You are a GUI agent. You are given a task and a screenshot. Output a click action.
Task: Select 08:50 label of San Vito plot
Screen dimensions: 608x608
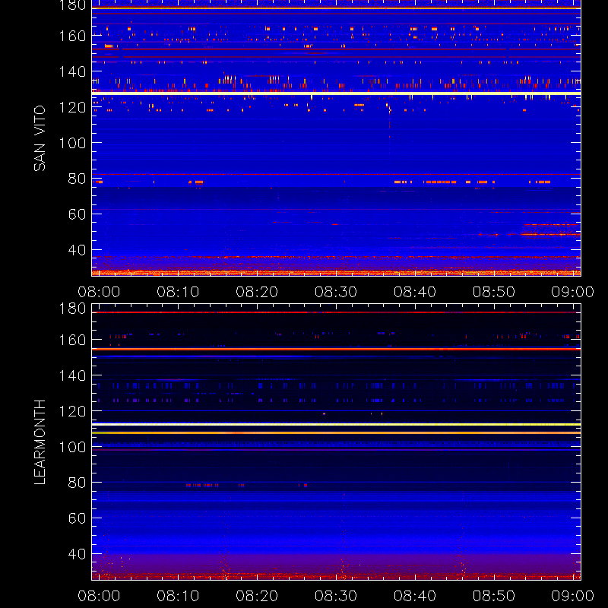[494, 292]
